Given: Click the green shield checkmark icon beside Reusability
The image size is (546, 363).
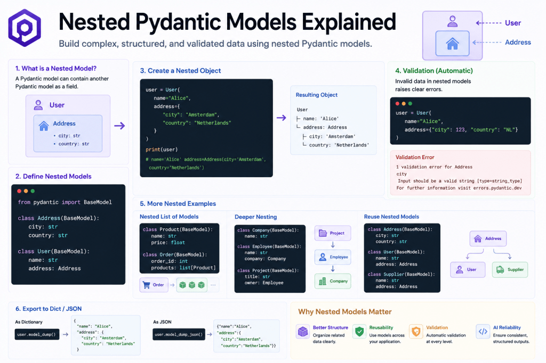Looking at the screenshot, I should coord(359,332).
